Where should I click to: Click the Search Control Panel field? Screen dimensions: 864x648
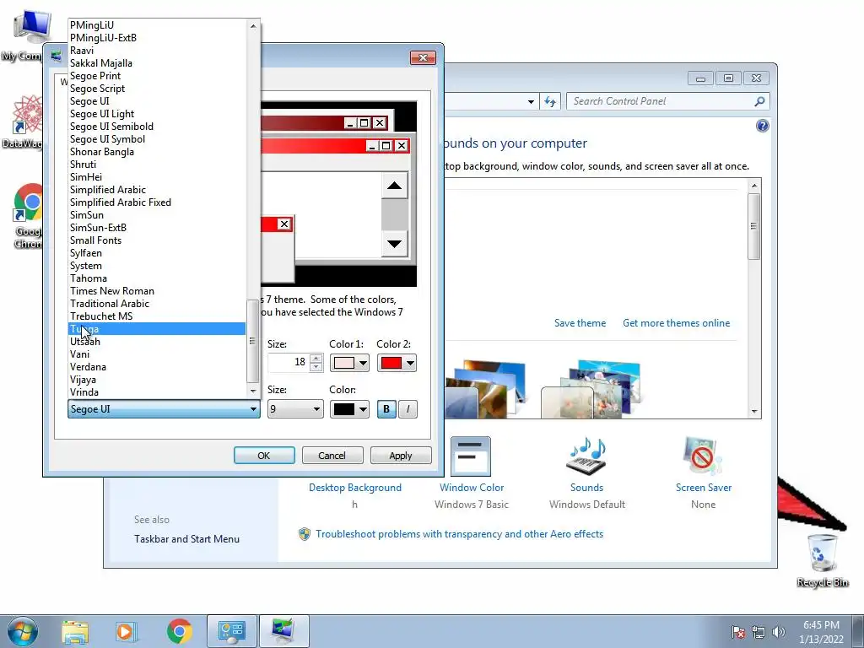661,101
